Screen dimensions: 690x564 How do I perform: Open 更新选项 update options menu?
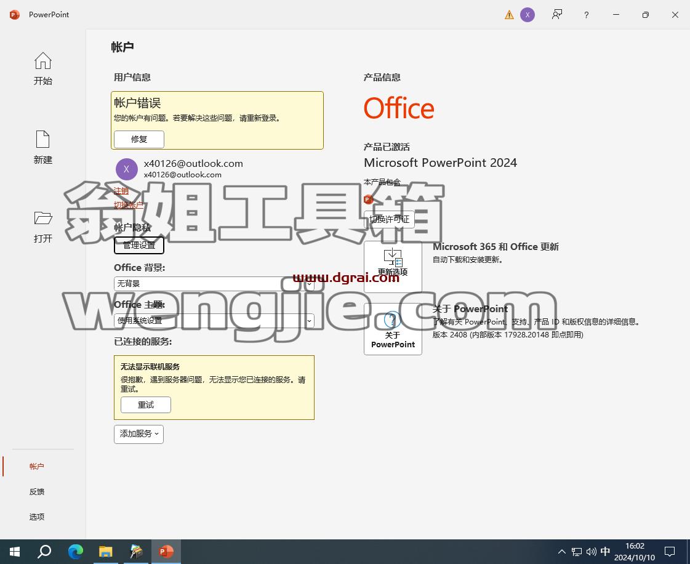click(393, 267)
